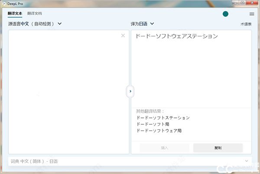Clear source text with the X icon

click(123, 35)
